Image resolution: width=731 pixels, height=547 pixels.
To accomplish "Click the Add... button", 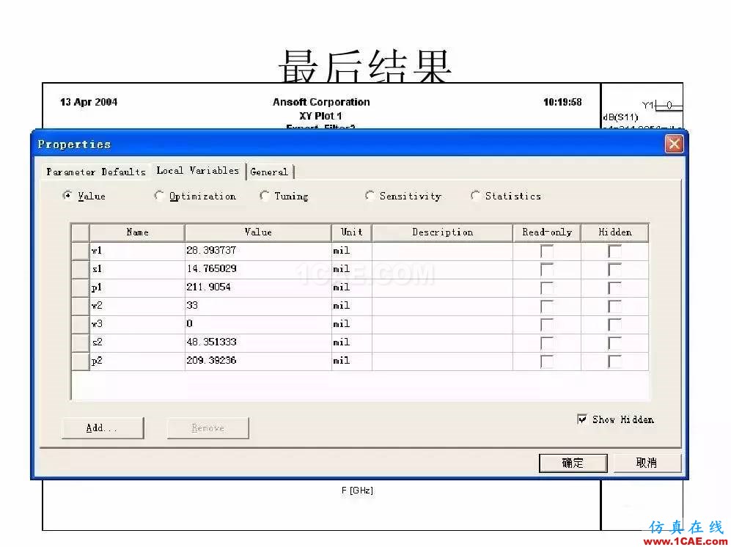I will pyautogui.click(x=103, y=427).
